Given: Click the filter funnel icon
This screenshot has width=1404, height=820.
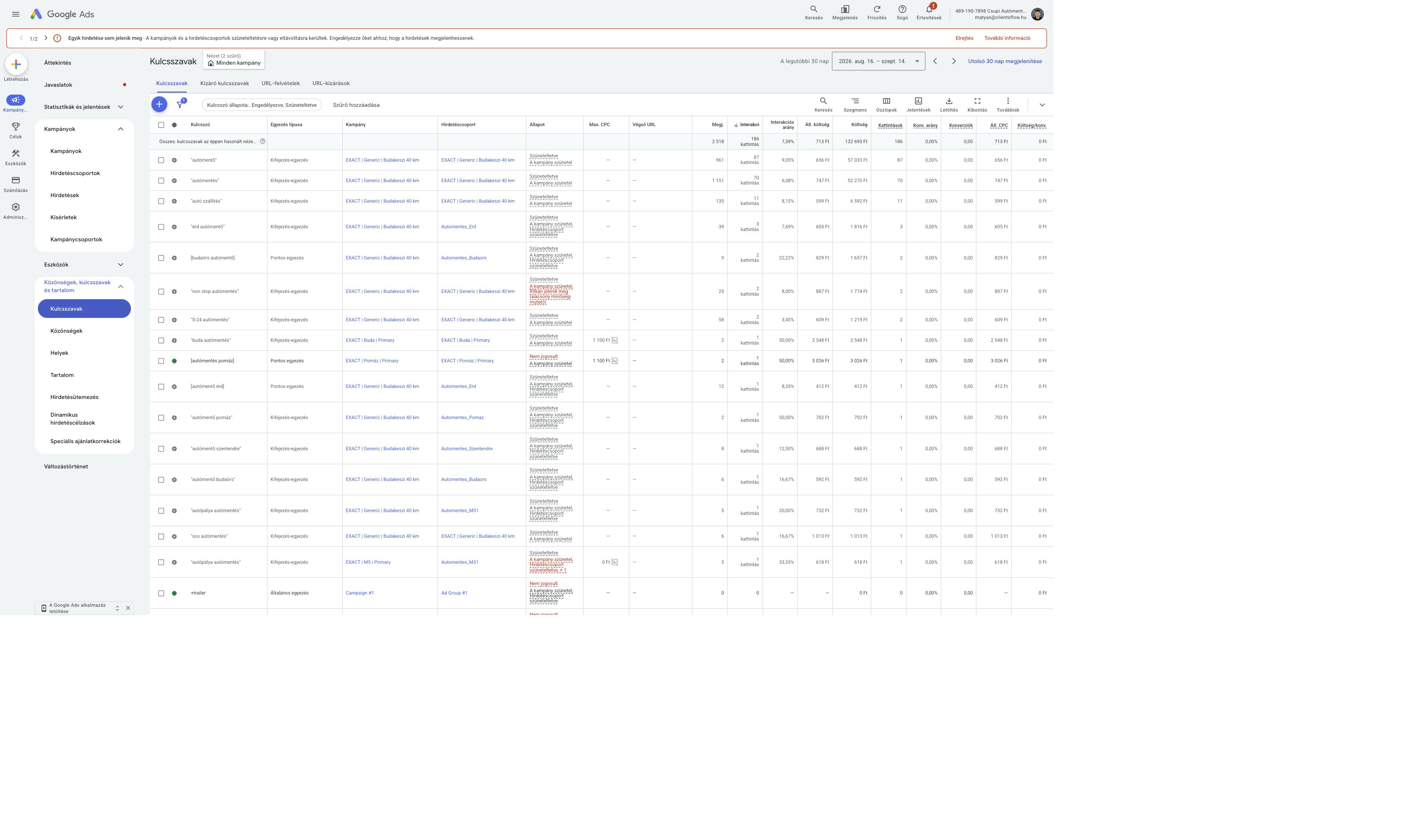Looking at the screenshot, I should tap(180, 105).
